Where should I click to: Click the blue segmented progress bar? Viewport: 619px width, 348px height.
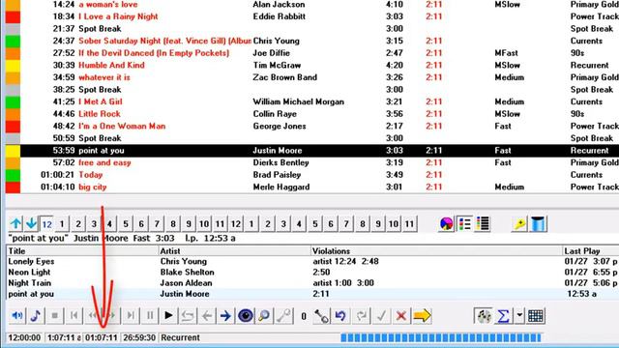click(441, 337)
